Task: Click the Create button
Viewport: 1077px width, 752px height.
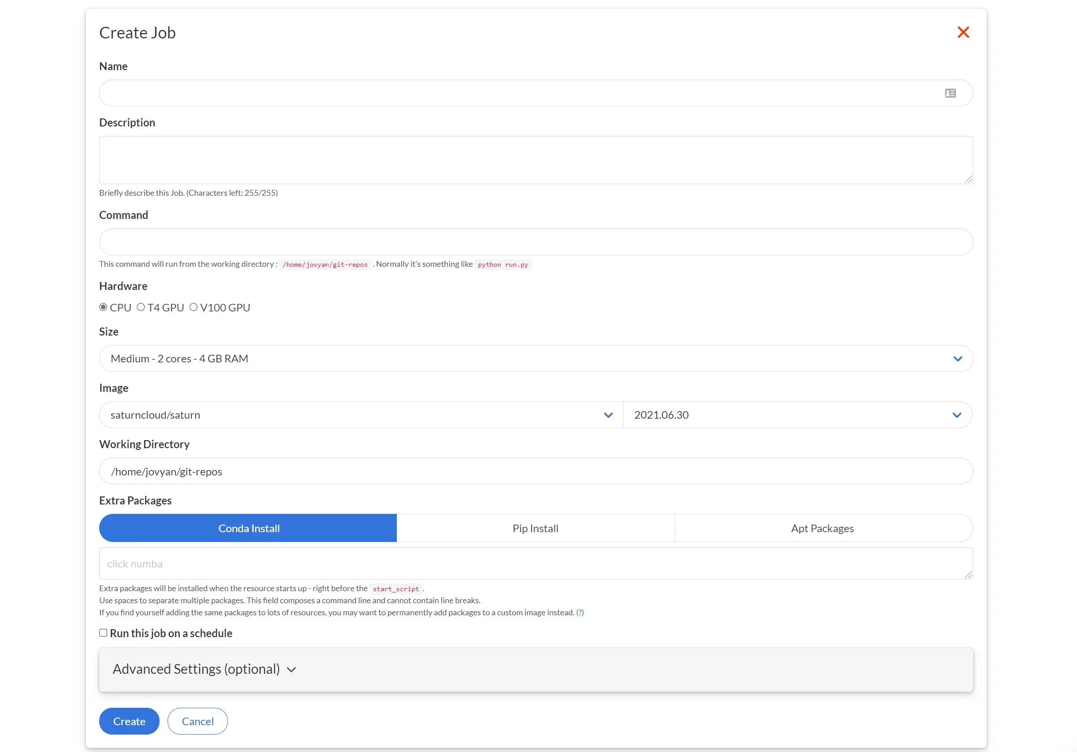Action: tap(129, 722)
